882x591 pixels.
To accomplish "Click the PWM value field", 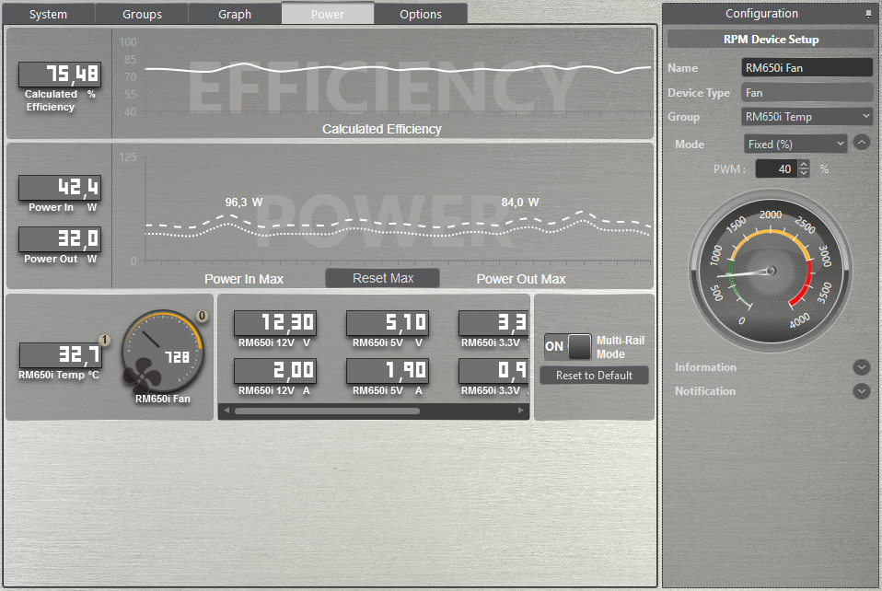I will click(x=776, y=168).
